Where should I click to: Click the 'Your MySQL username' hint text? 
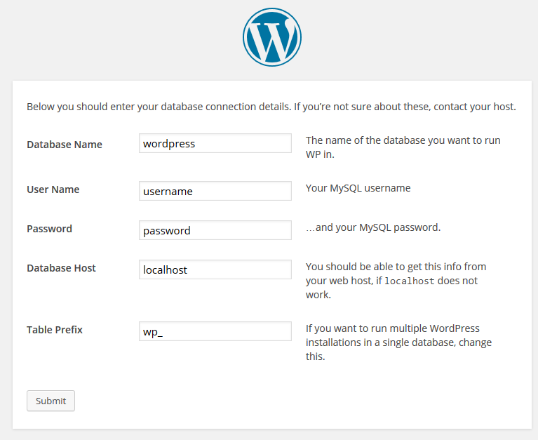click(x=358, y=188)
